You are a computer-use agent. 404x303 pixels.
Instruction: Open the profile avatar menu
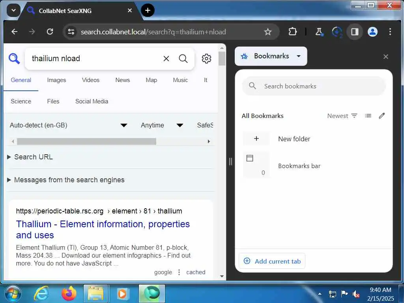[x=372, y=32]
